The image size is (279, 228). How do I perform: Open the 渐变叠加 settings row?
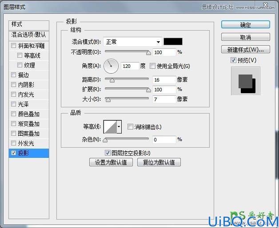(x=28, y=124)
